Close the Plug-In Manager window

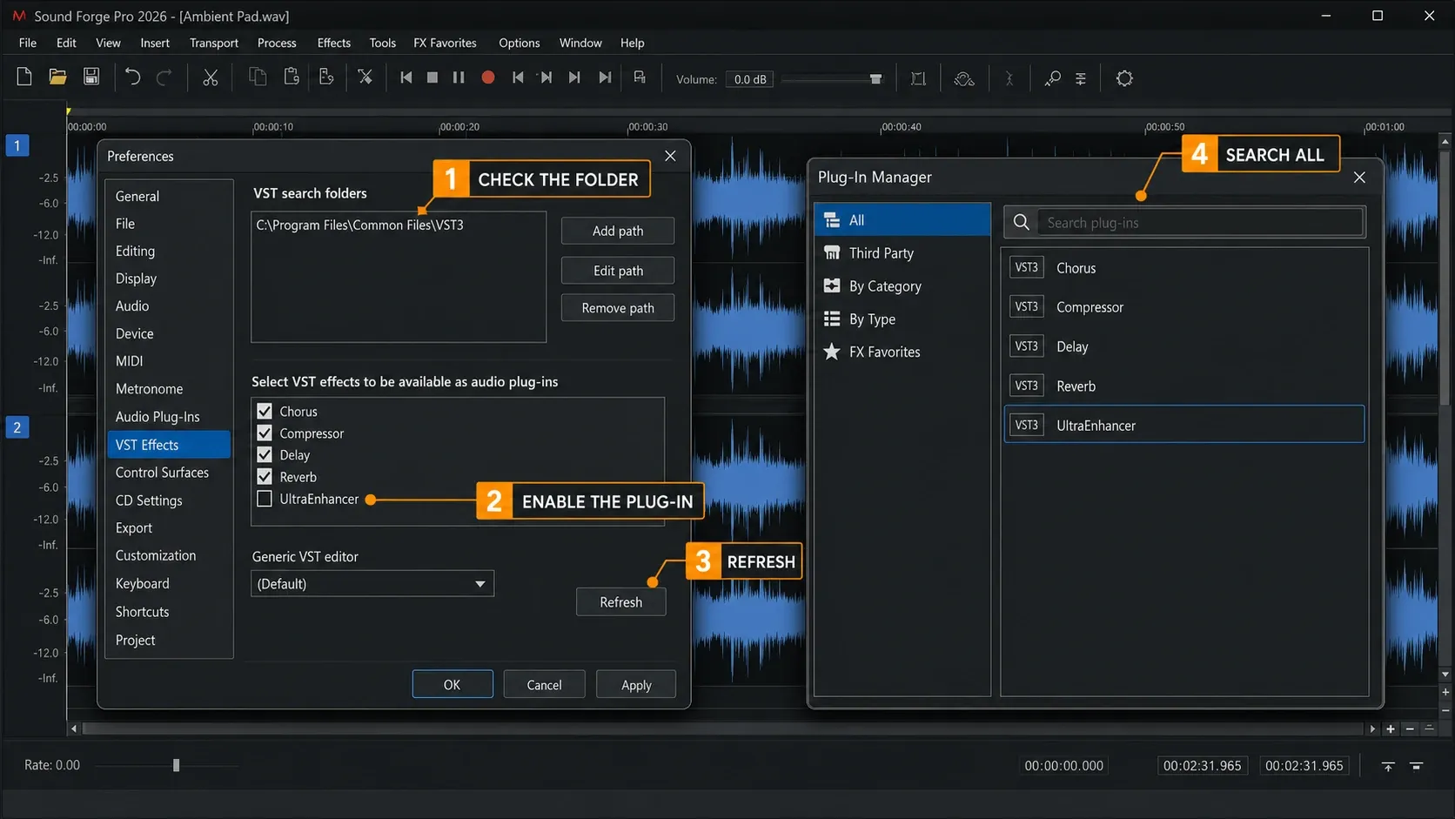pos(1359,178)
